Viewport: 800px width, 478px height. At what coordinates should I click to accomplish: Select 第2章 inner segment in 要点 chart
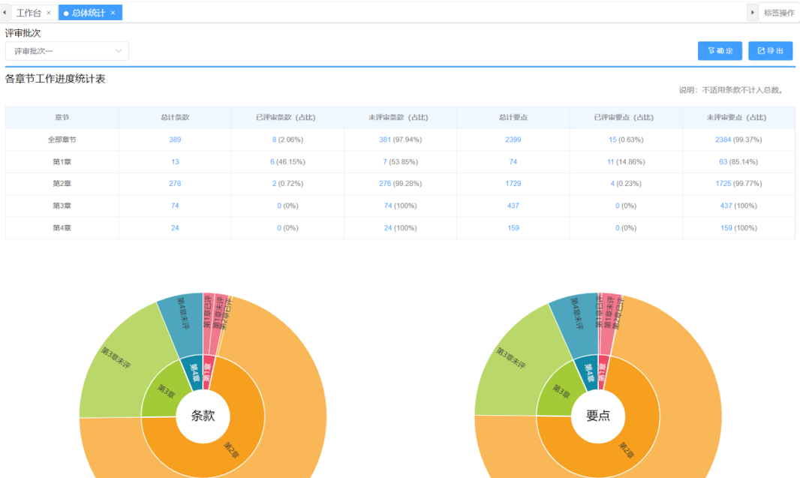(625, 449)
